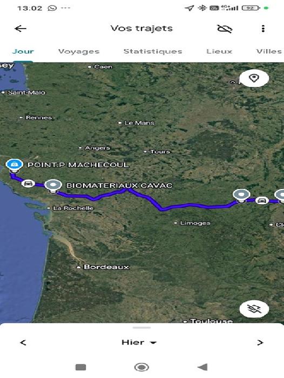The width and height of the screenshot is (284, 378).
Task: Tap the location pin map button
Action: point(254,78)
